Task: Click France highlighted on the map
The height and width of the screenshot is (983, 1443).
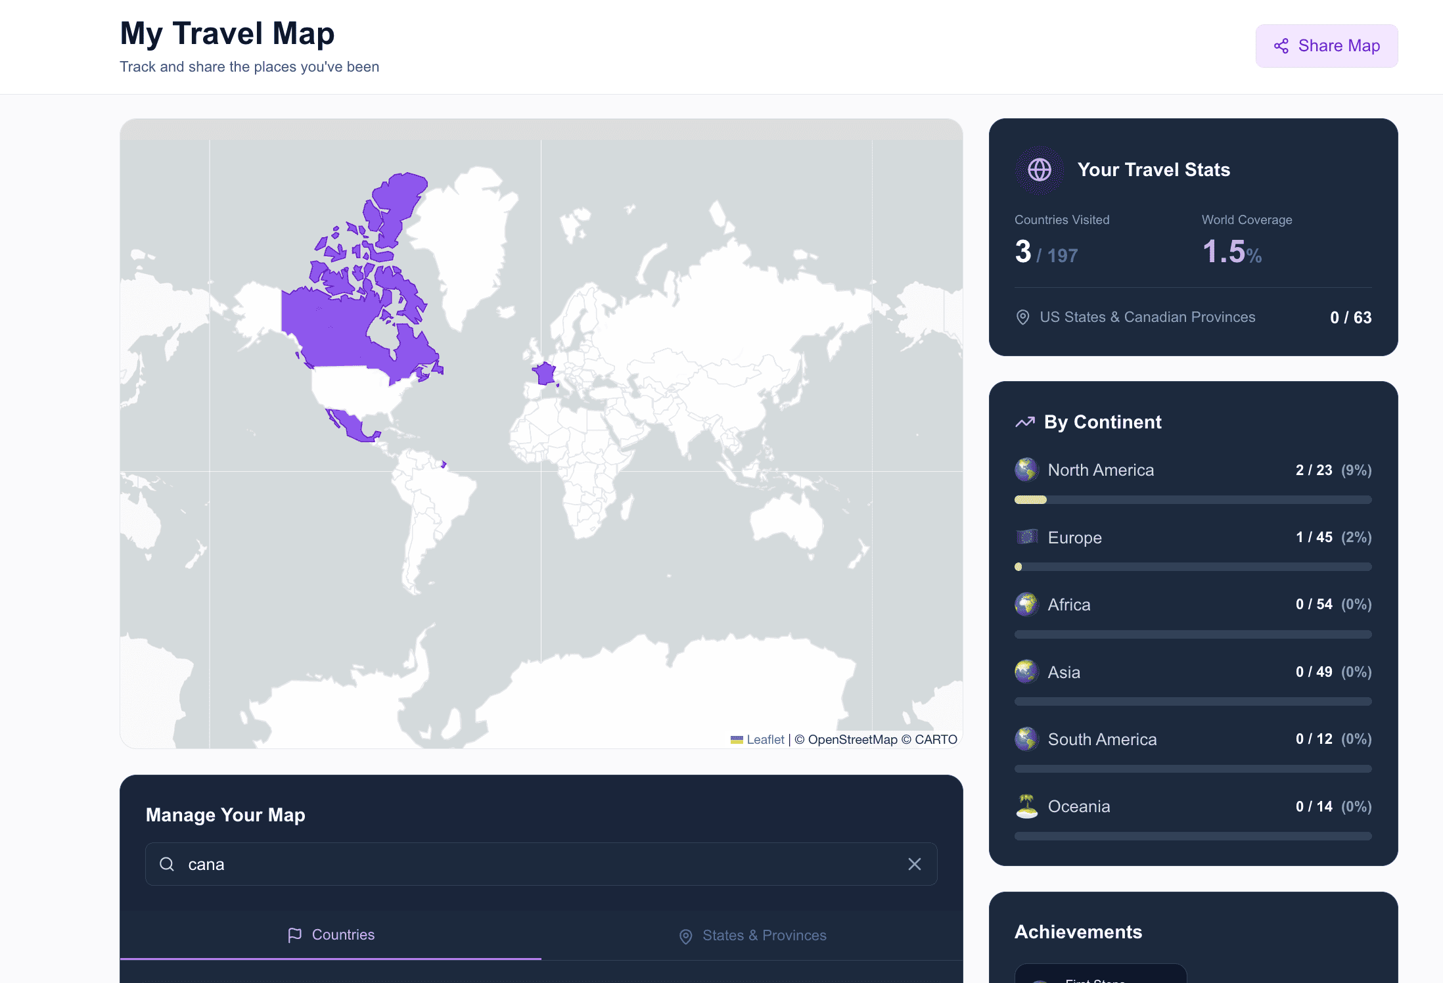Action: pyautogui.click(x=545, y=375)
